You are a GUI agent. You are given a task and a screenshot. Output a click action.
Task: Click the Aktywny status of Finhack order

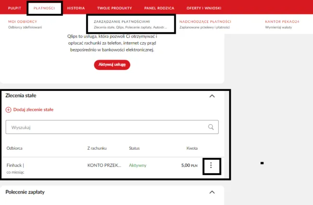[138, 166]
